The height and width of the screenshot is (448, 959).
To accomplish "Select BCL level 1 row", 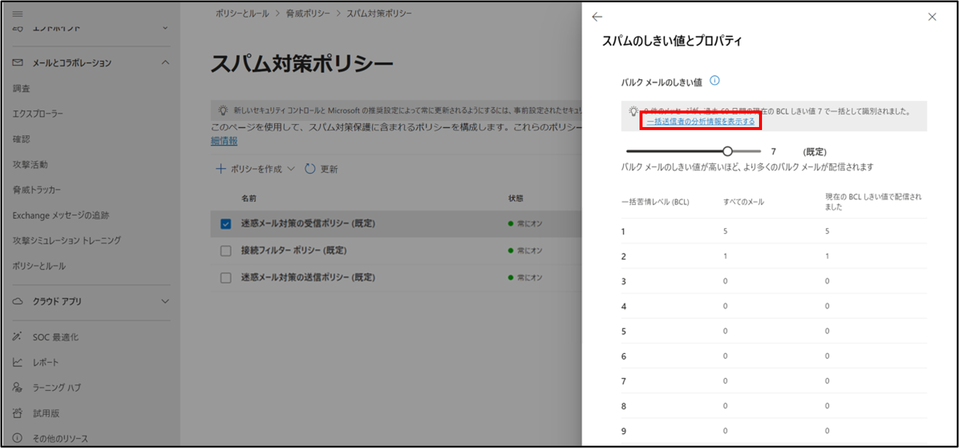I will pos(774,231).
